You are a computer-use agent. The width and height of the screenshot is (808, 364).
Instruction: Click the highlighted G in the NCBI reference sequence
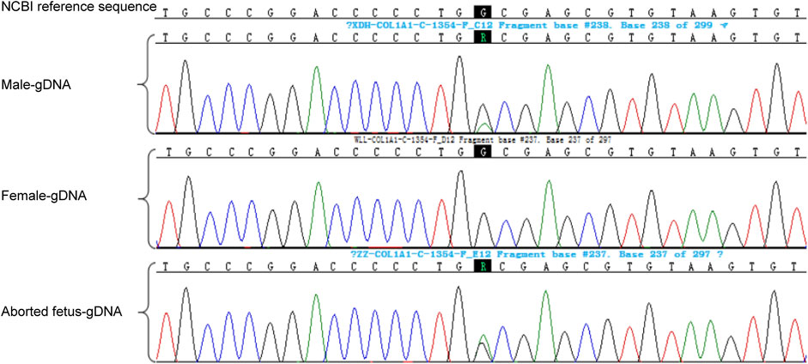483,13
